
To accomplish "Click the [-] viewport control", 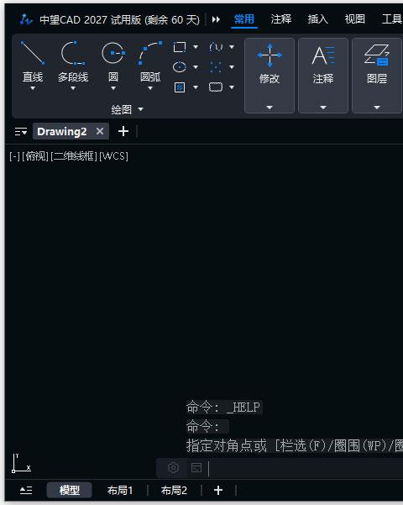I will click(x=15, y=156).
